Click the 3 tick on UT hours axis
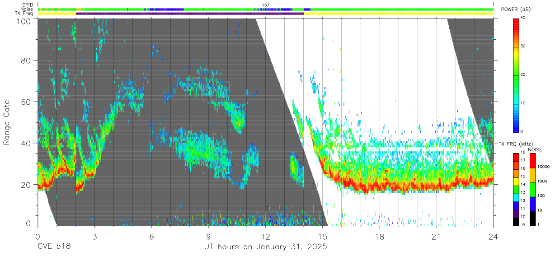 point(94,236)
